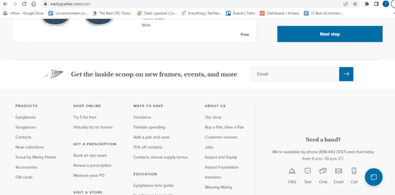Read Our story link
395x195 pixels.
point(213,117)
